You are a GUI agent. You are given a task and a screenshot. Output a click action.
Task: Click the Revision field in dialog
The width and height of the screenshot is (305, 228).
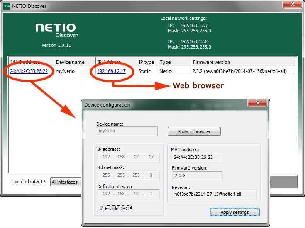(215, 194)
